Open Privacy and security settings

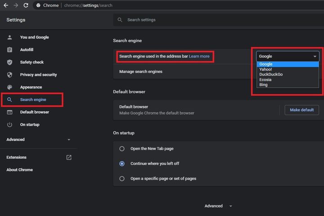click(38, 75)
